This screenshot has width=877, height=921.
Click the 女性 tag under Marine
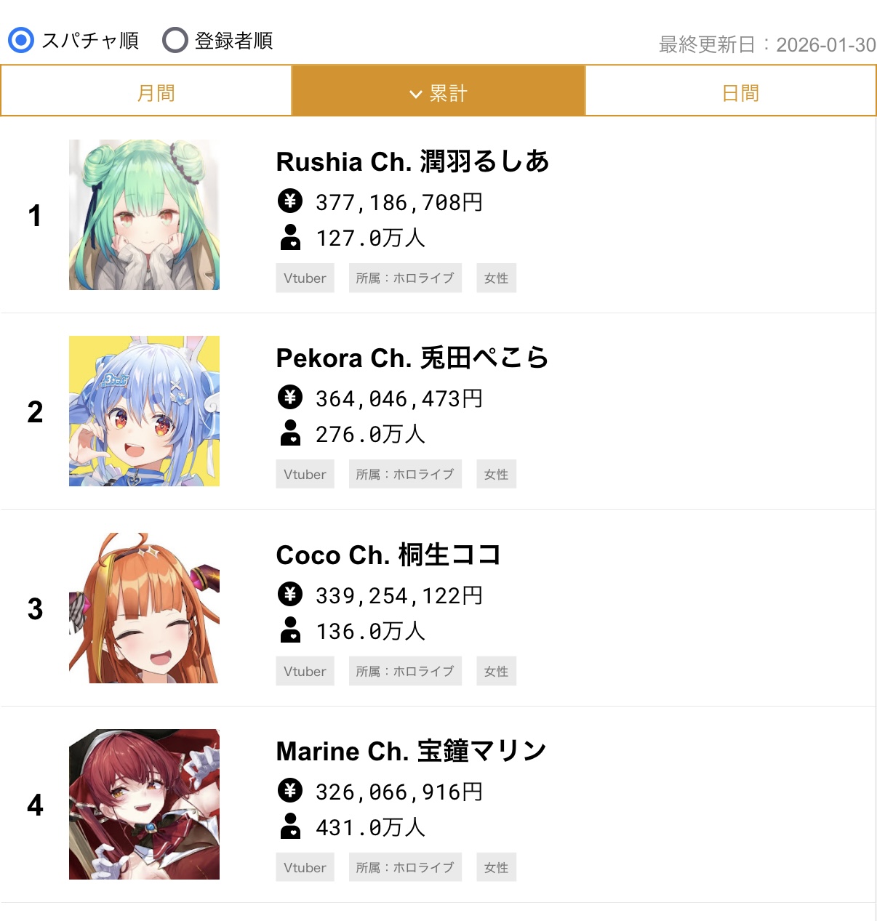click(x=496, y=867)
